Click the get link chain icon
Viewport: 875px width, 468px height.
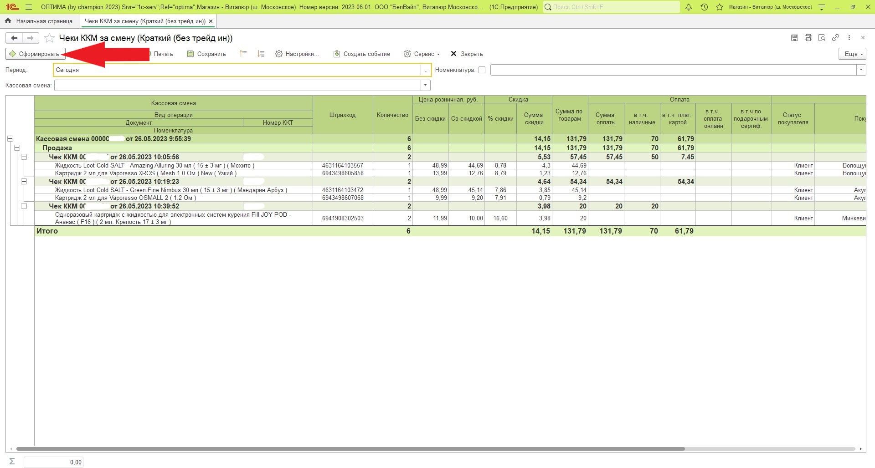point(835,38)
